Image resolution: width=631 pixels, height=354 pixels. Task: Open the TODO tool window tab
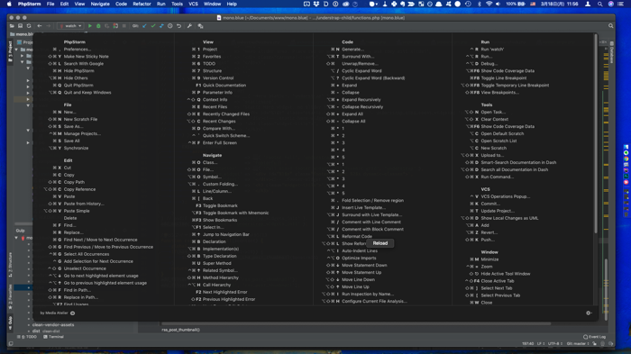(27, 337)
